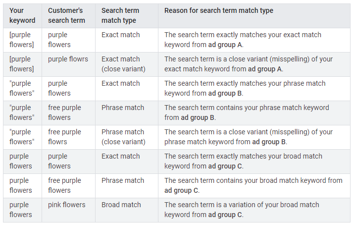
Task: Click reason "exactly matches your broad match keyword"
Action: coord(243,161)
